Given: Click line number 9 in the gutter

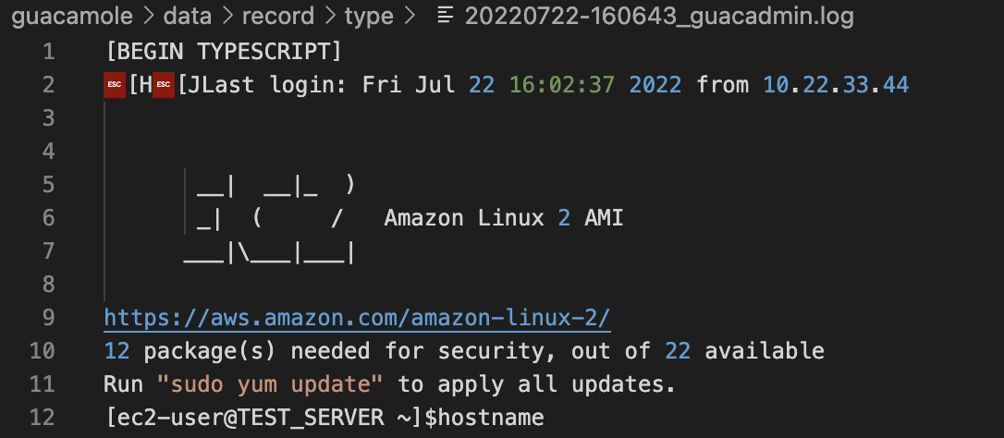Looking at the screenshot, I should click(48, 318).
